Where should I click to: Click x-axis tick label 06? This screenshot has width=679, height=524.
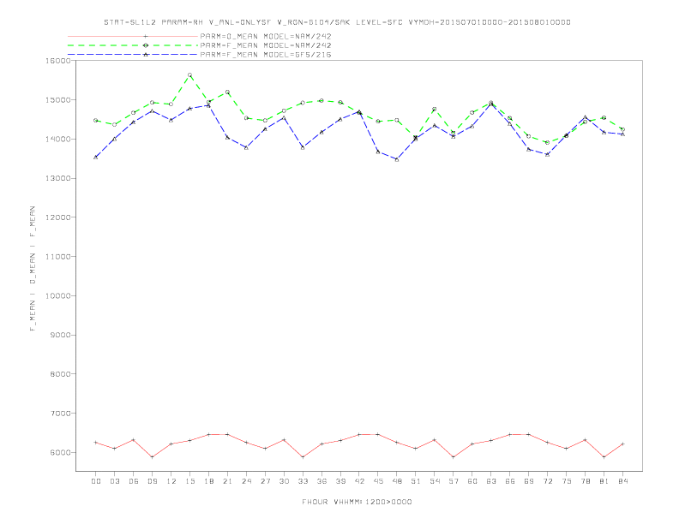click(x=134, y=481)
